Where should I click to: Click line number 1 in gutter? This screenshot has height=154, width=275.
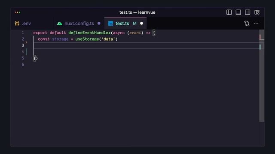[x=23, y=33]
